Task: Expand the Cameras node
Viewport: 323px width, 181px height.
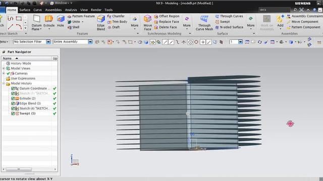Action: (4, 73)
